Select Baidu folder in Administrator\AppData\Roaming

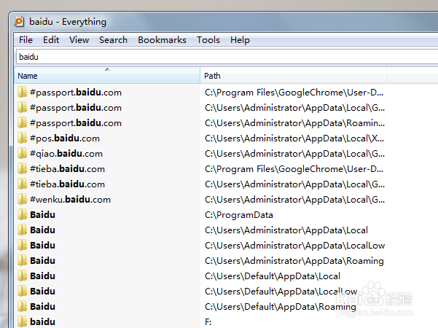point(42,261)
